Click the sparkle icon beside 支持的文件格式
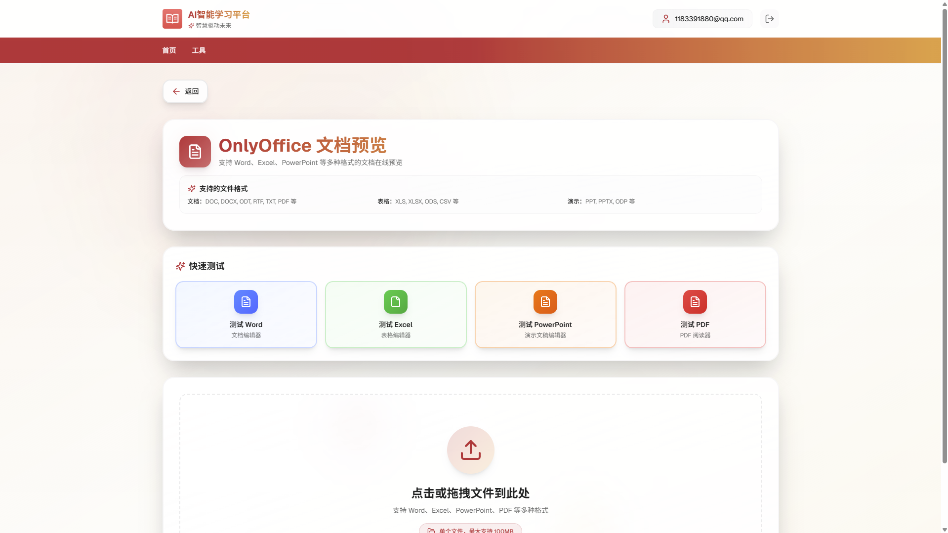Viewport: 948px width, 533px height. [192, 189]
